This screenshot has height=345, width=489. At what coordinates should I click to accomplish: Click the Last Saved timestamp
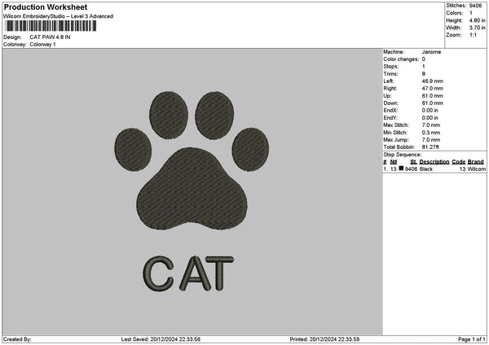[x=161, y=339]
